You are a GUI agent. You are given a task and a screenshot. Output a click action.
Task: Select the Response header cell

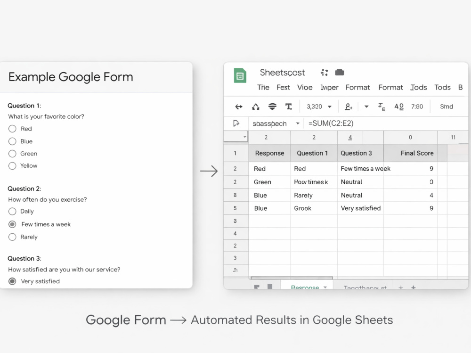269,153
